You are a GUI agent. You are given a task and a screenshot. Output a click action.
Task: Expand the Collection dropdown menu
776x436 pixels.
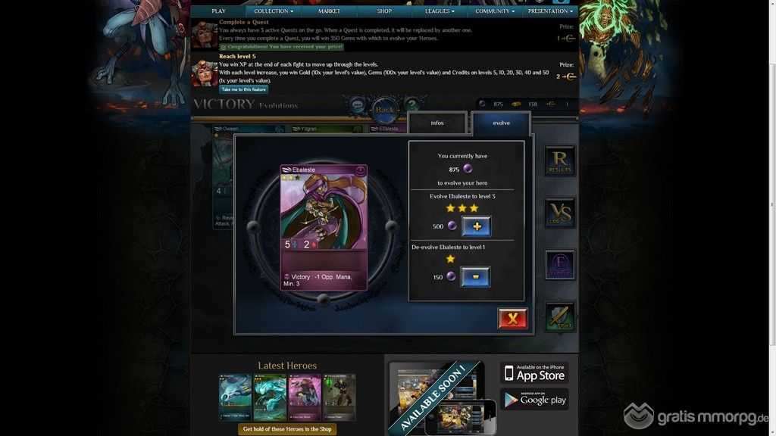[274, 11]
